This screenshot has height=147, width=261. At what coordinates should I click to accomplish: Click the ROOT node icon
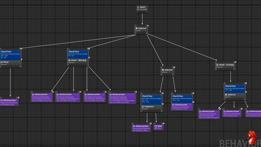click(138, 7)
